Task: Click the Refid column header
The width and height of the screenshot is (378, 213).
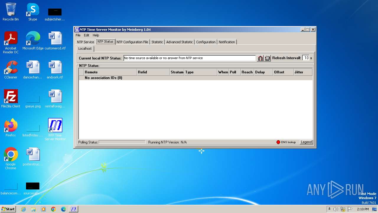Action: 154,72
